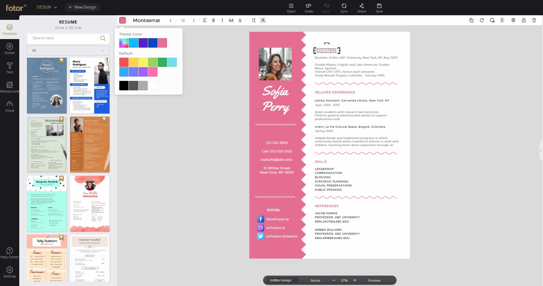543x286 pixels.
Task: Click the layers icon in top-right toolbar
Action: tap(513, 20)
